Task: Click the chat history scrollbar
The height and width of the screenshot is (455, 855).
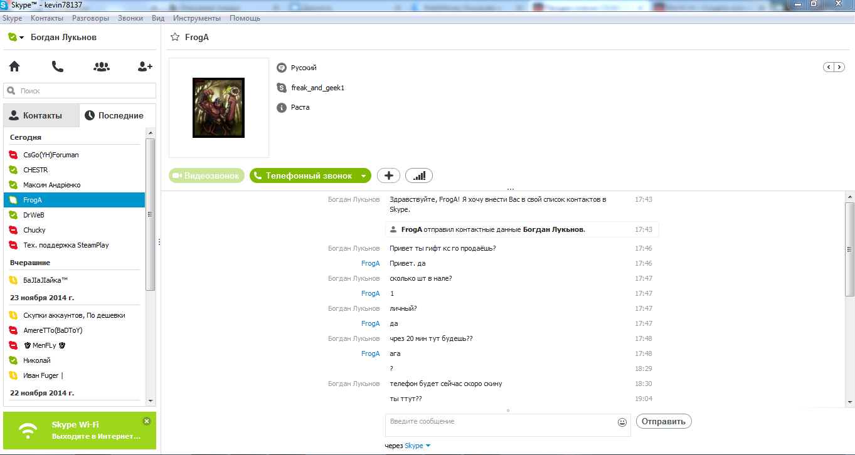Action: (850, 249)
